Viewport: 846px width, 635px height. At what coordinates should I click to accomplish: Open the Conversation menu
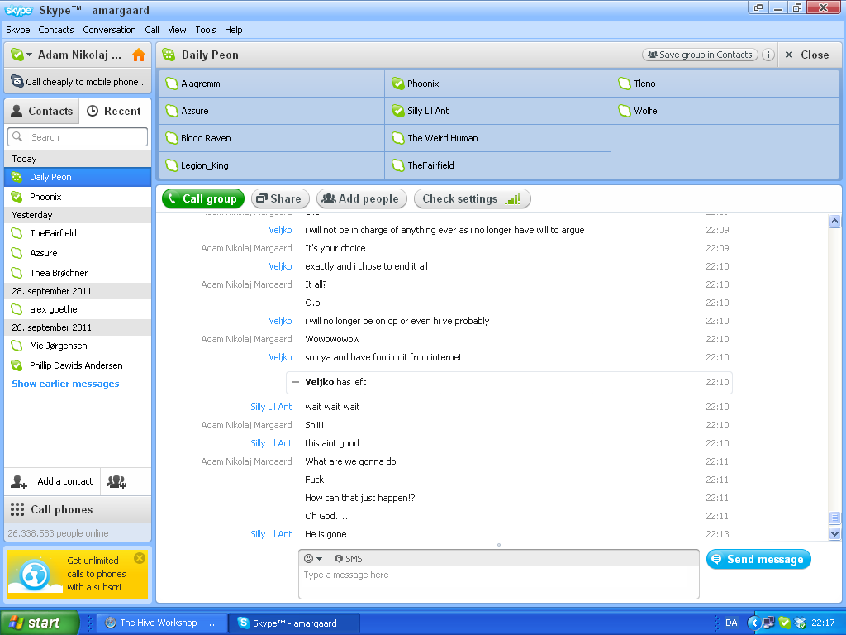pos(110,30)
